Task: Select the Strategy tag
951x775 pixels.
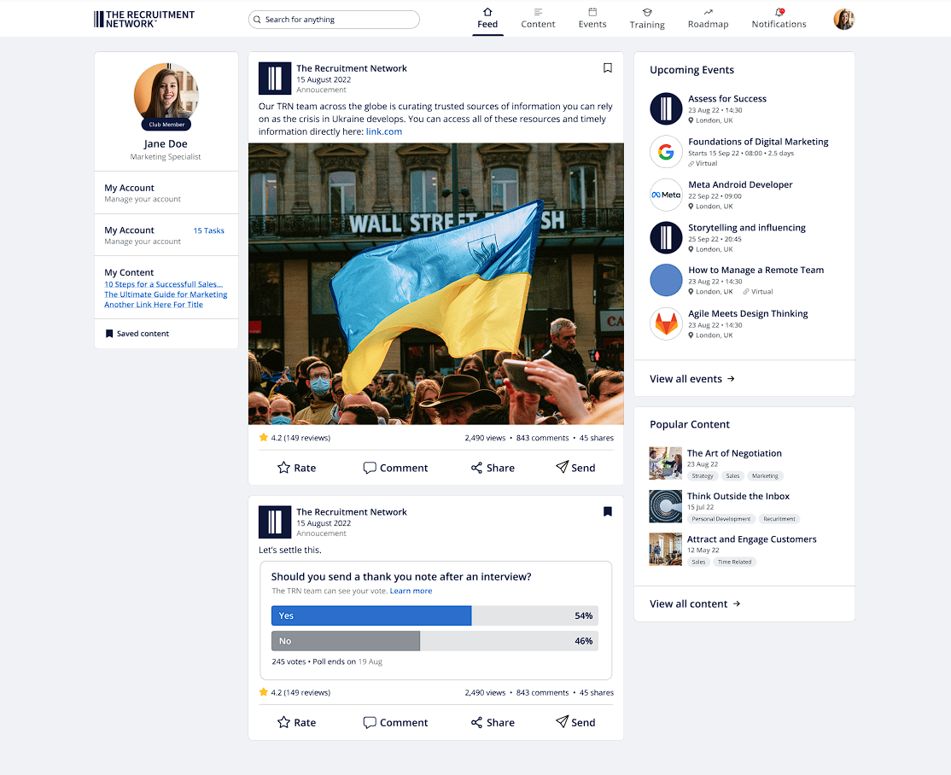Action: coord(703,476)
